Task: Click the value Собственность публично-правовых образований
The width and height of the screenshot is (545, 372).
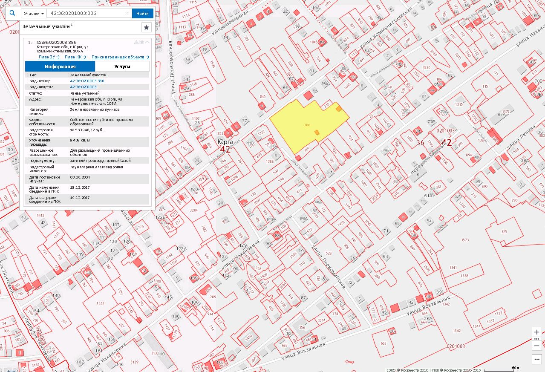Action: tap(102, 121)
